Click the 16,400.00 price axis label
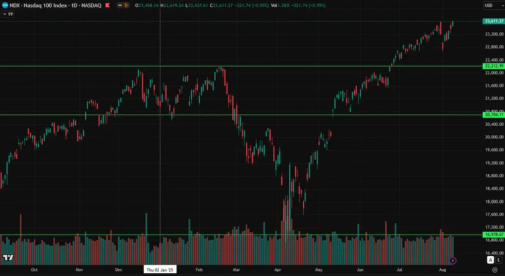505x276 pixels. point(495,253)
